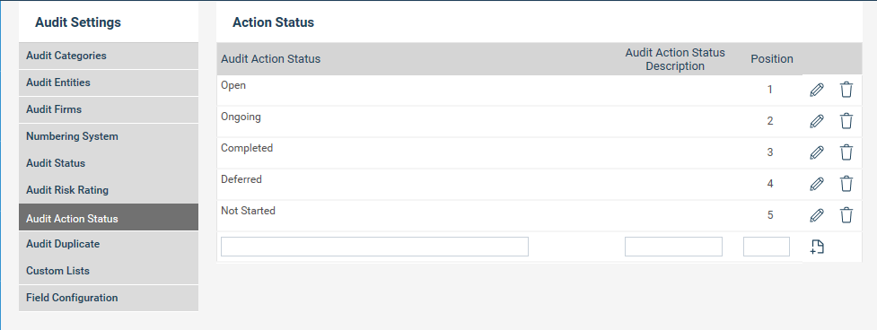Add new status with document-plus icon
The width and height of the screenshot is (877, 330).
[x=817, y=247]
